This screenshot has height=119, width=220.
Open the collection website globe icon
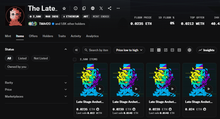coord(93,8)
